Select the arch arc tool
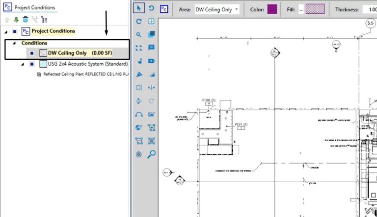Screen dimensions: 377x217 139,115
